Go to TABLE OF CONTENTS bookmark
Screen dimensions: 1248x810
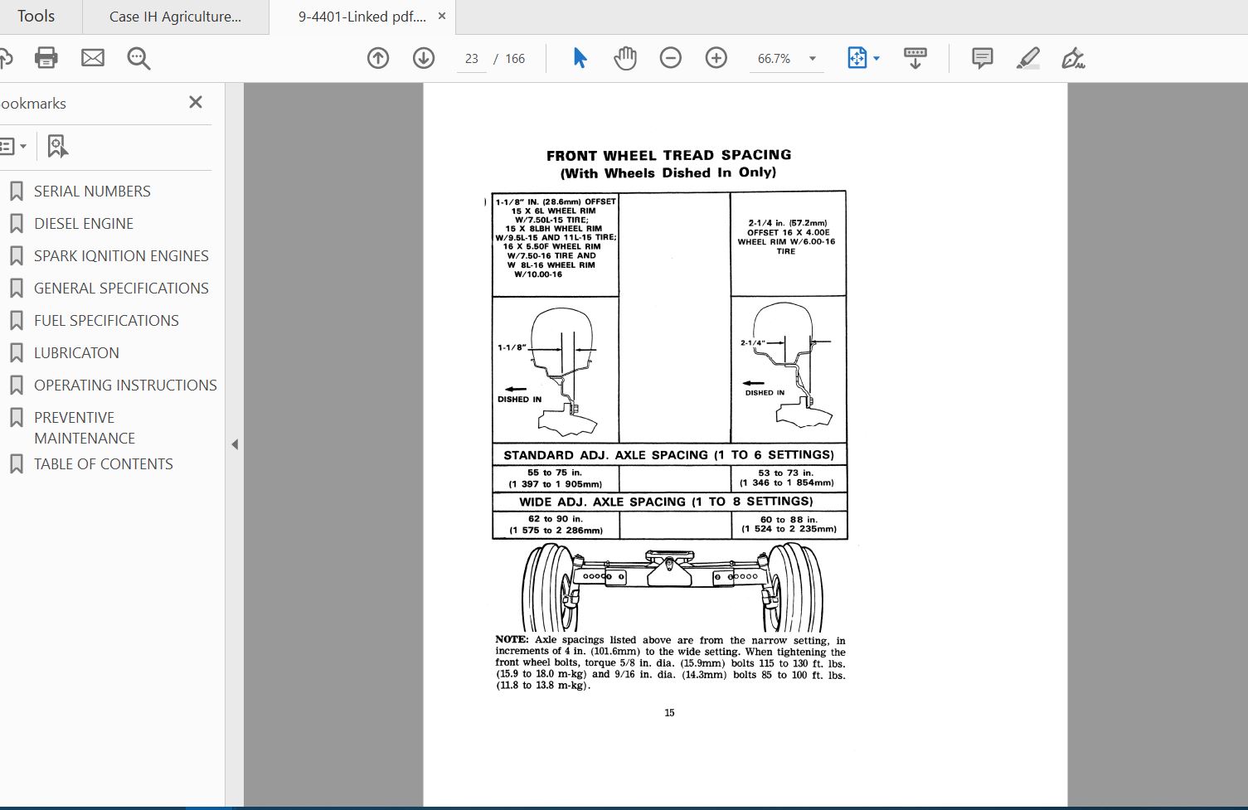tap(104, 464)
